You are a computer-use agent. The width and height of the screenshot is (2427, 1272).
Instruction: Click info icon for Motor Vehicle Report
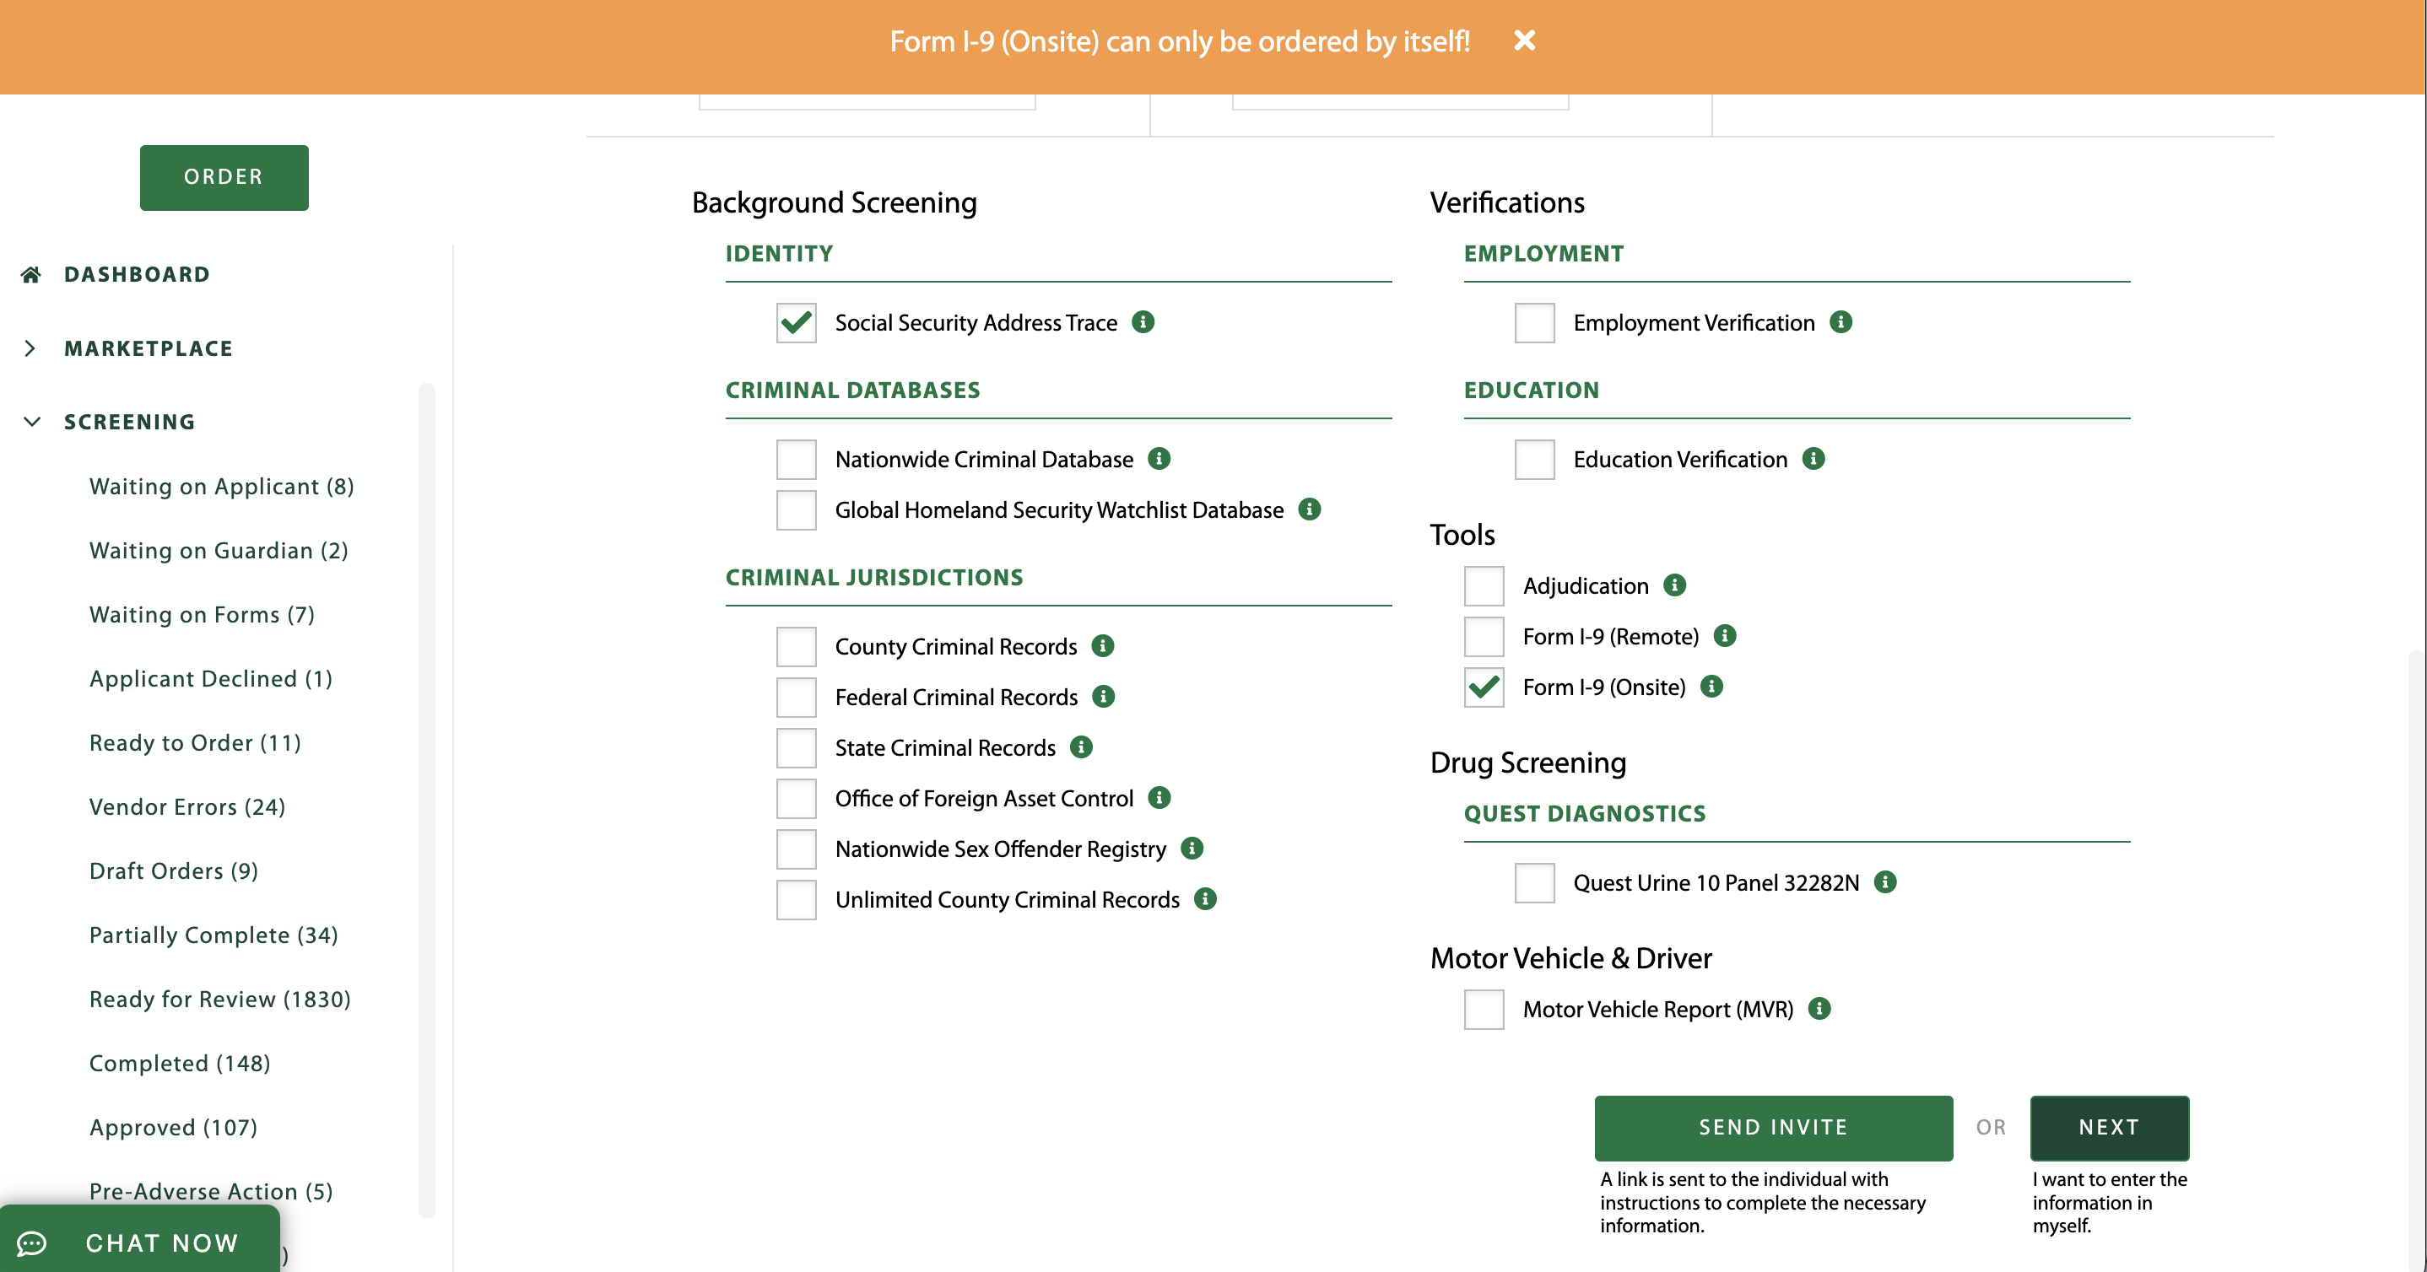pyautogui.click(x=1819, y=1008)
